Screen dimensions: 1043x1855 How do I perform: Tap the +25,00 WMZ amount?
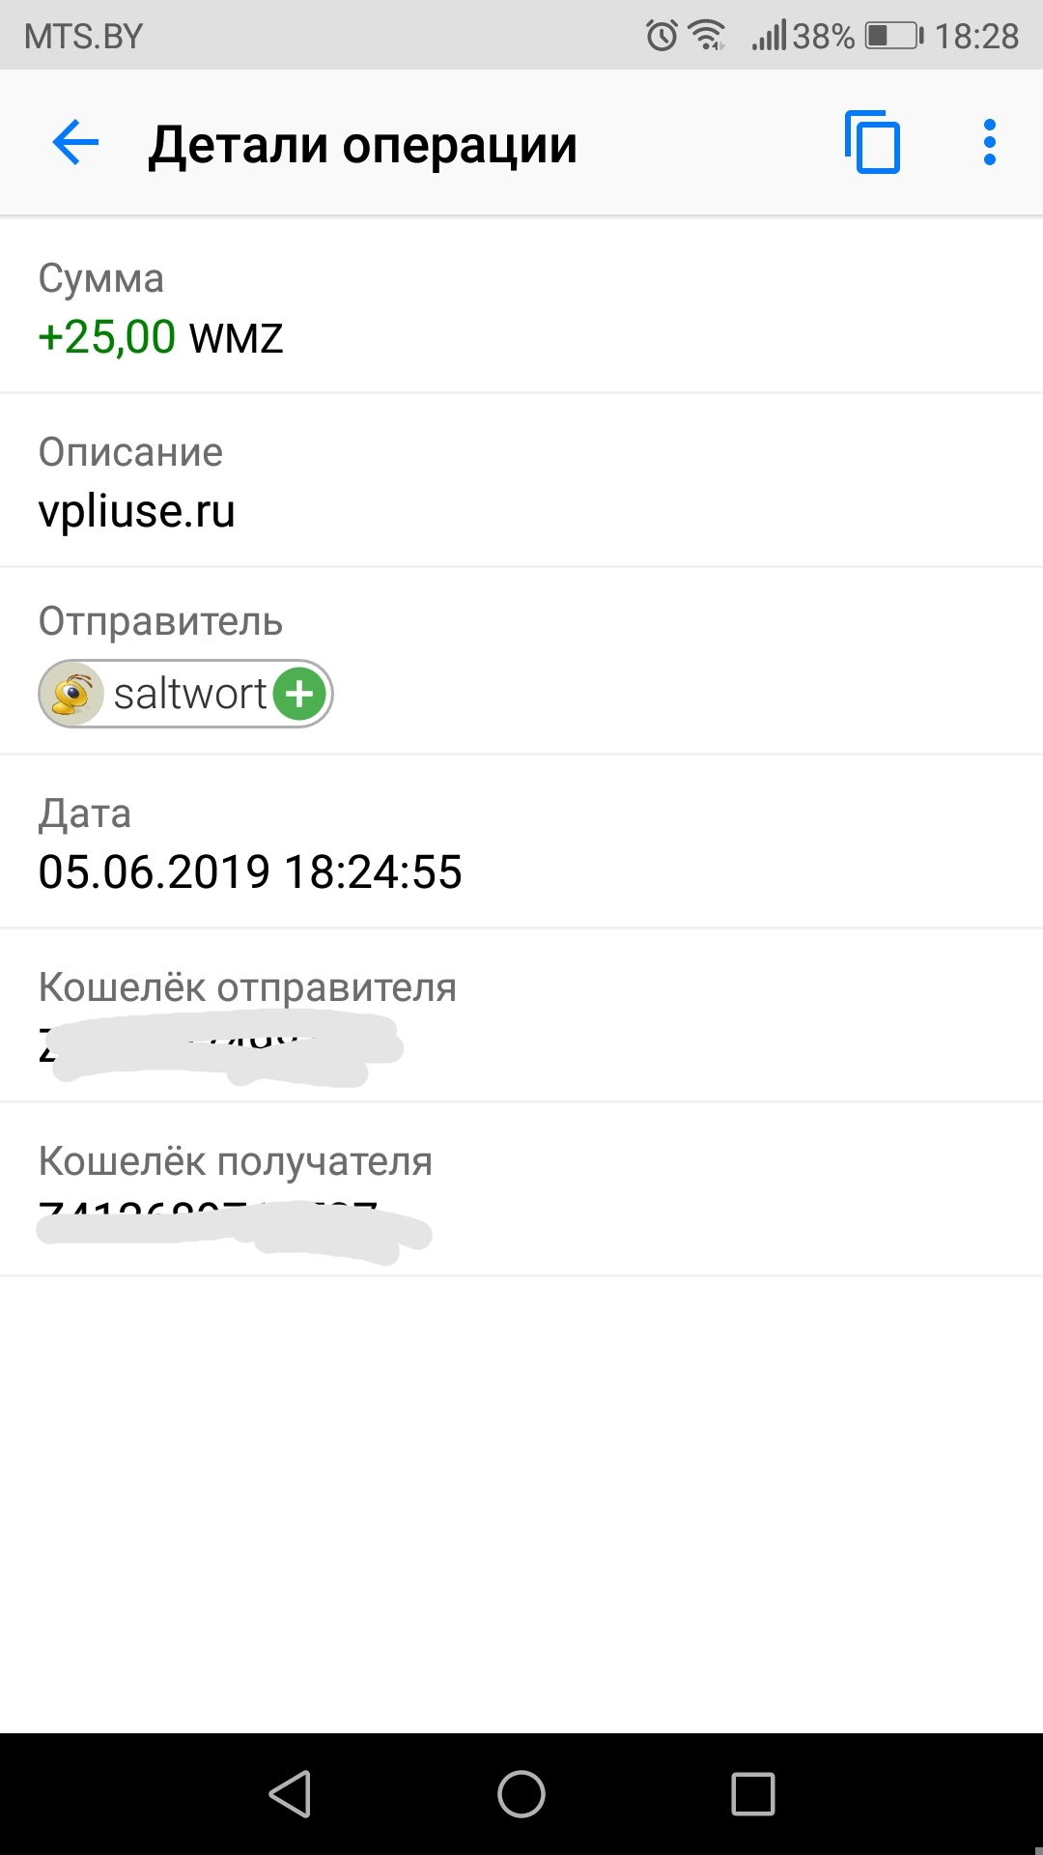pyautogui.click(x=160, y=337)
